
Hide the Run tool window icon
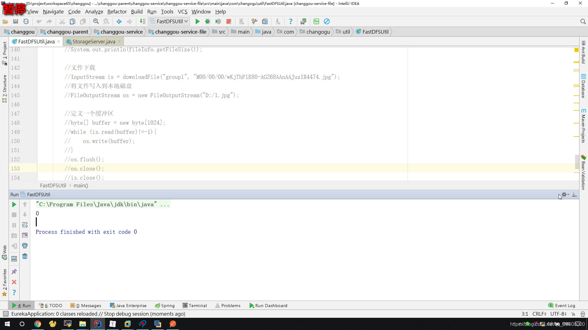[x=575, y=194]
